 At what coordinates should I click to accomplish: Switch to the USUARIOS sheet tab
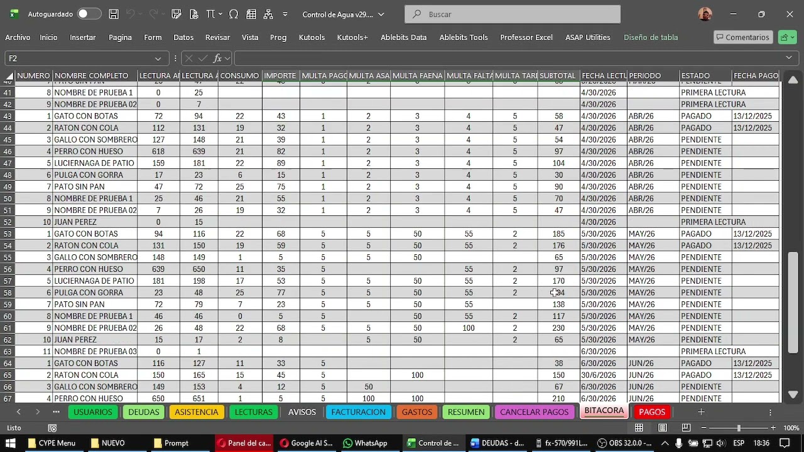click(93, 412)
